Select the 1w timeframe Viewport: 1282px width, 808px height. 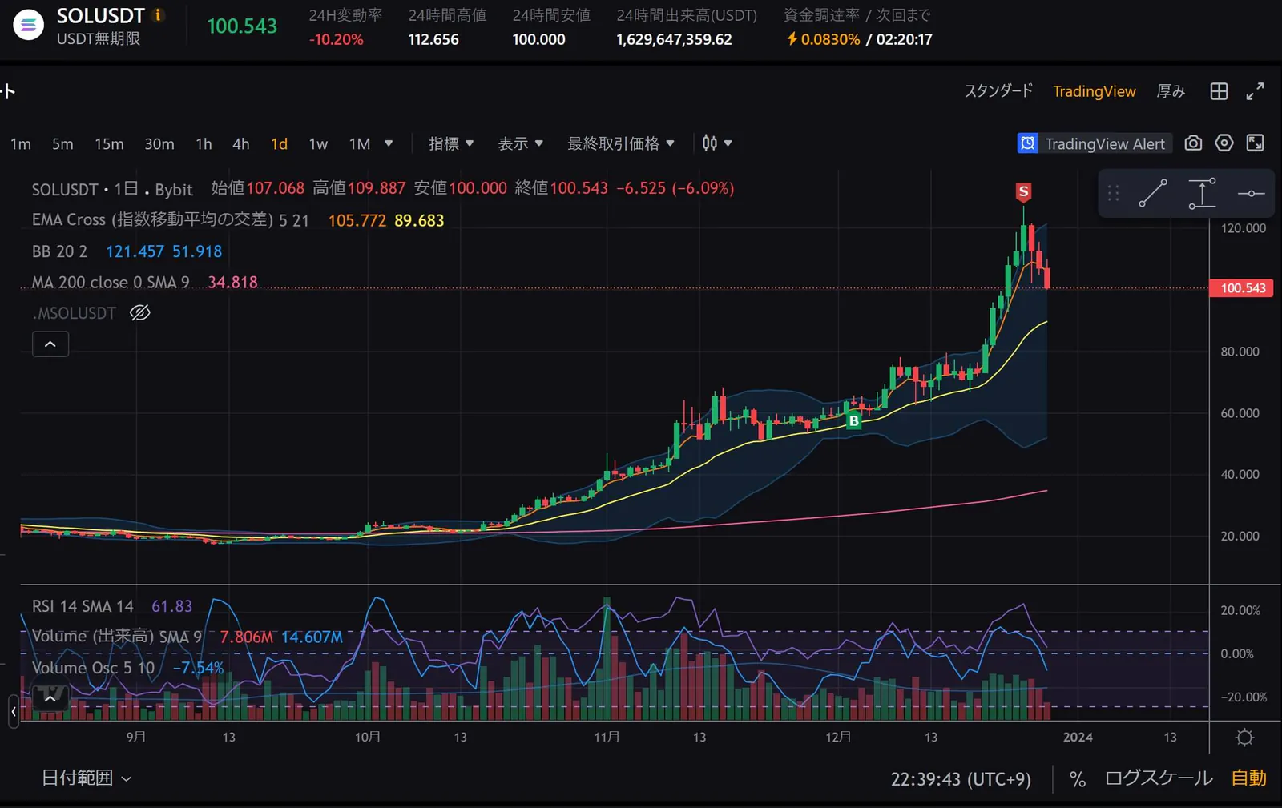click(318, 144)
